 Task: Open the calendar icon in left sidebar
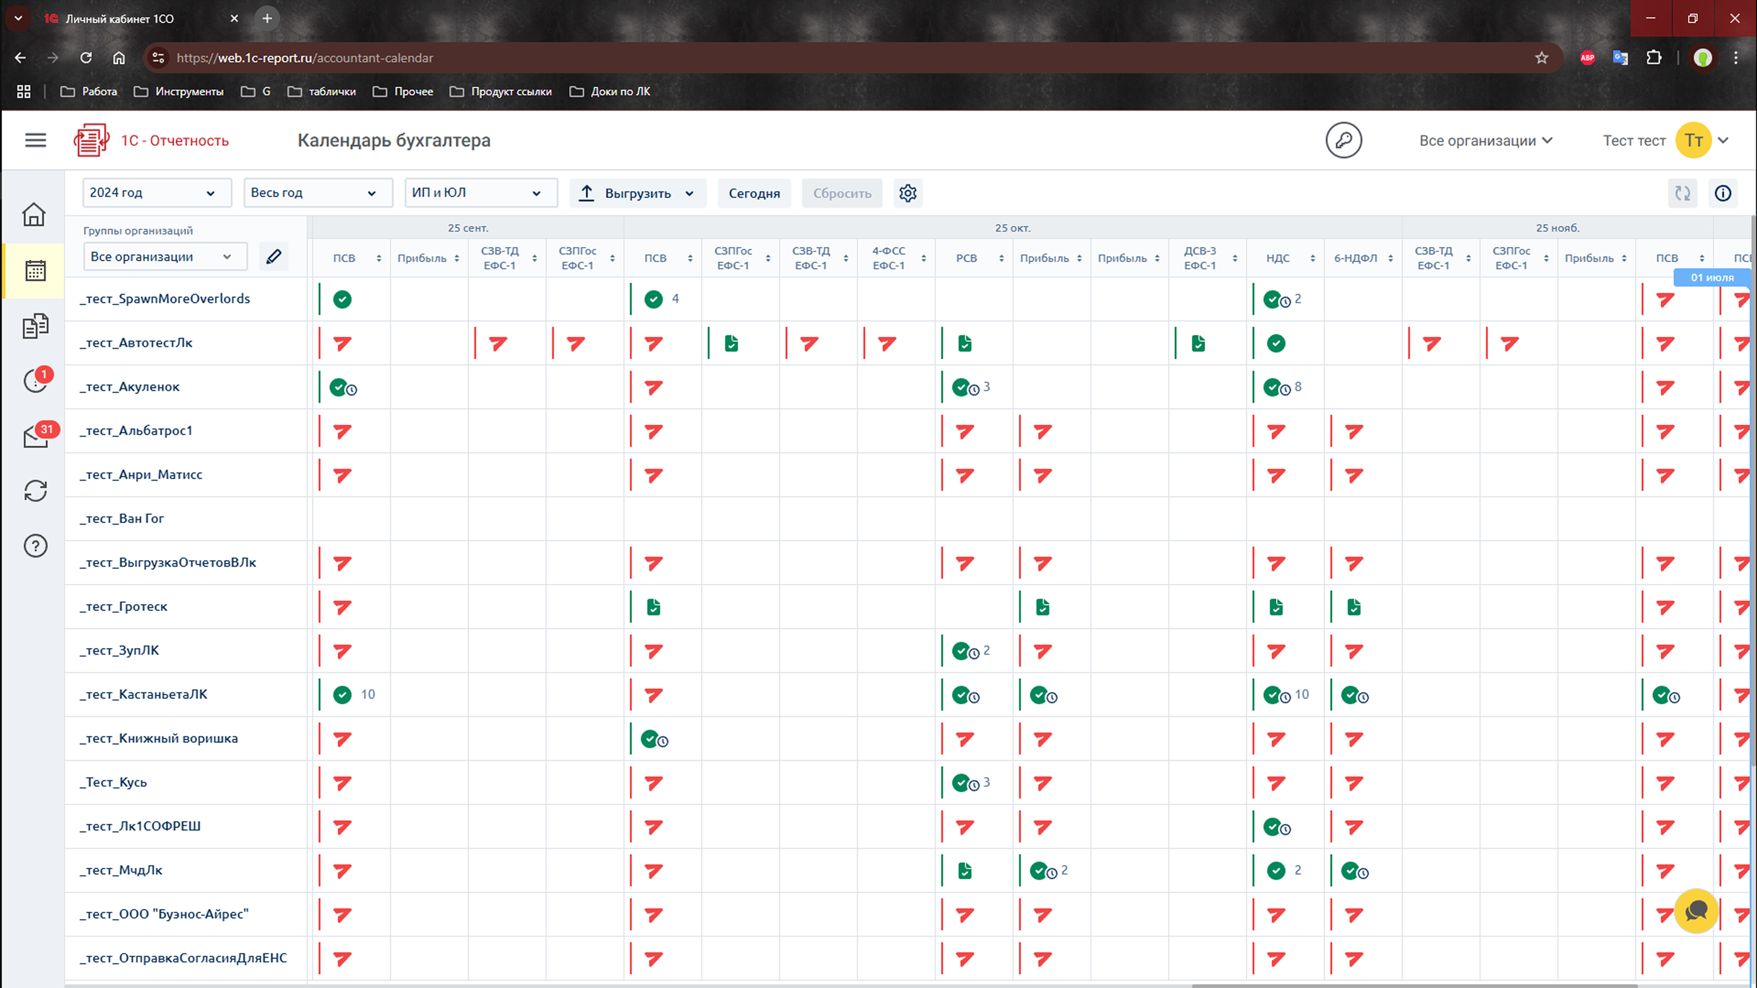pos(35,271)
